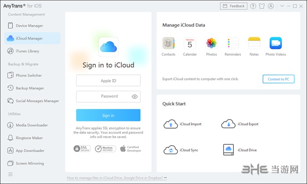Click the shirt skin icon
Viewport: 307px width, 184px height.
(x=262, y=6)
